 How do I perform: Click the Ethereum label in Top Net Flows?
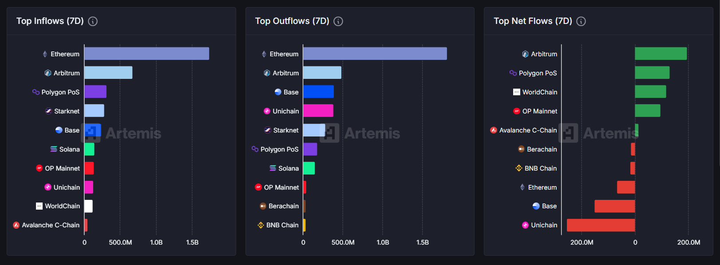(542, 187)
